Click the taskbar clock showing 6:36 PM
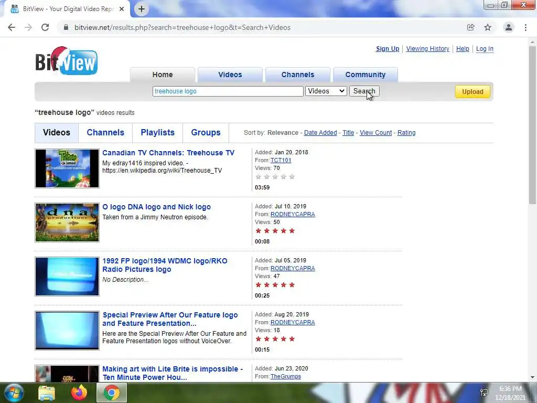This screenshot has width=537, height=403. point(510,393)
